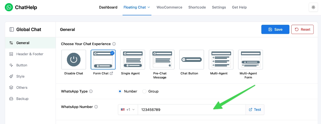Switch to the Others sidebar tab
Image resolution: width=321 pixels, height=124 pixels.
(x=30, y=88)
